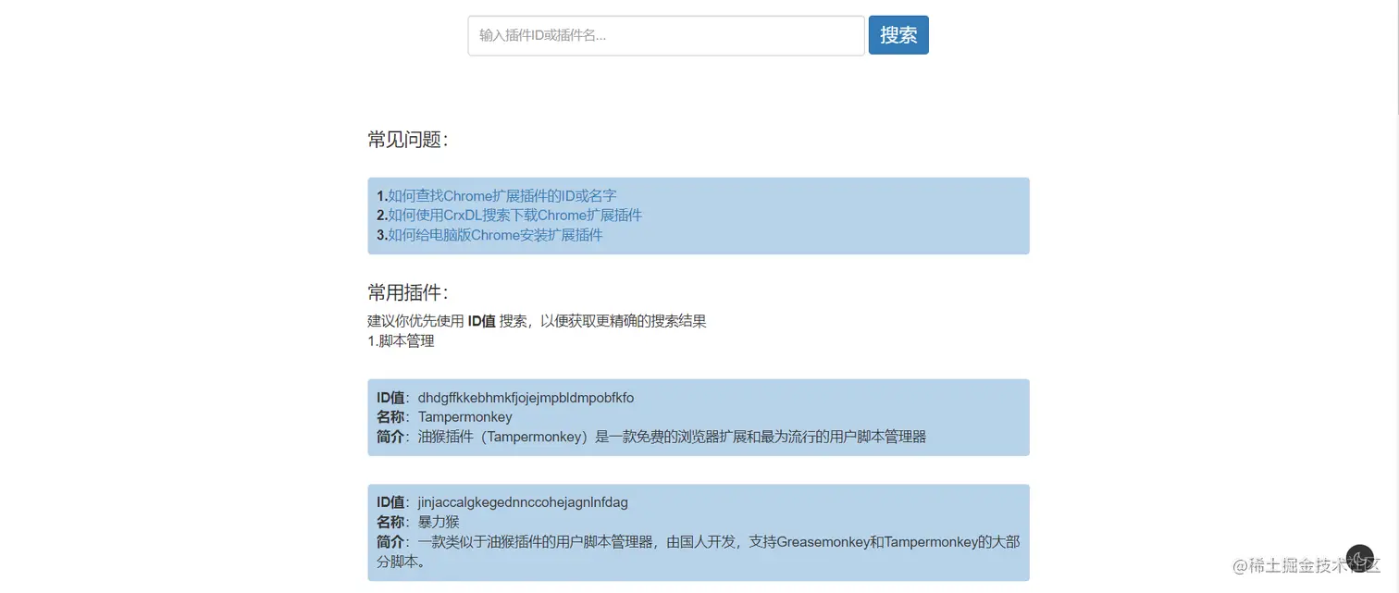Viewport: 1399px width, 593px height.
Task: Click the plugin ID or name search field
Action: pyautogui.click(x=666, y=36)
